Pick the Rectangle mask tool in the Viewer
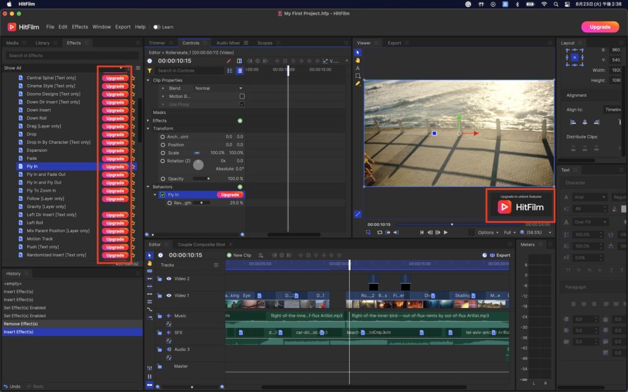628x392 pixels. click(358, 76)
